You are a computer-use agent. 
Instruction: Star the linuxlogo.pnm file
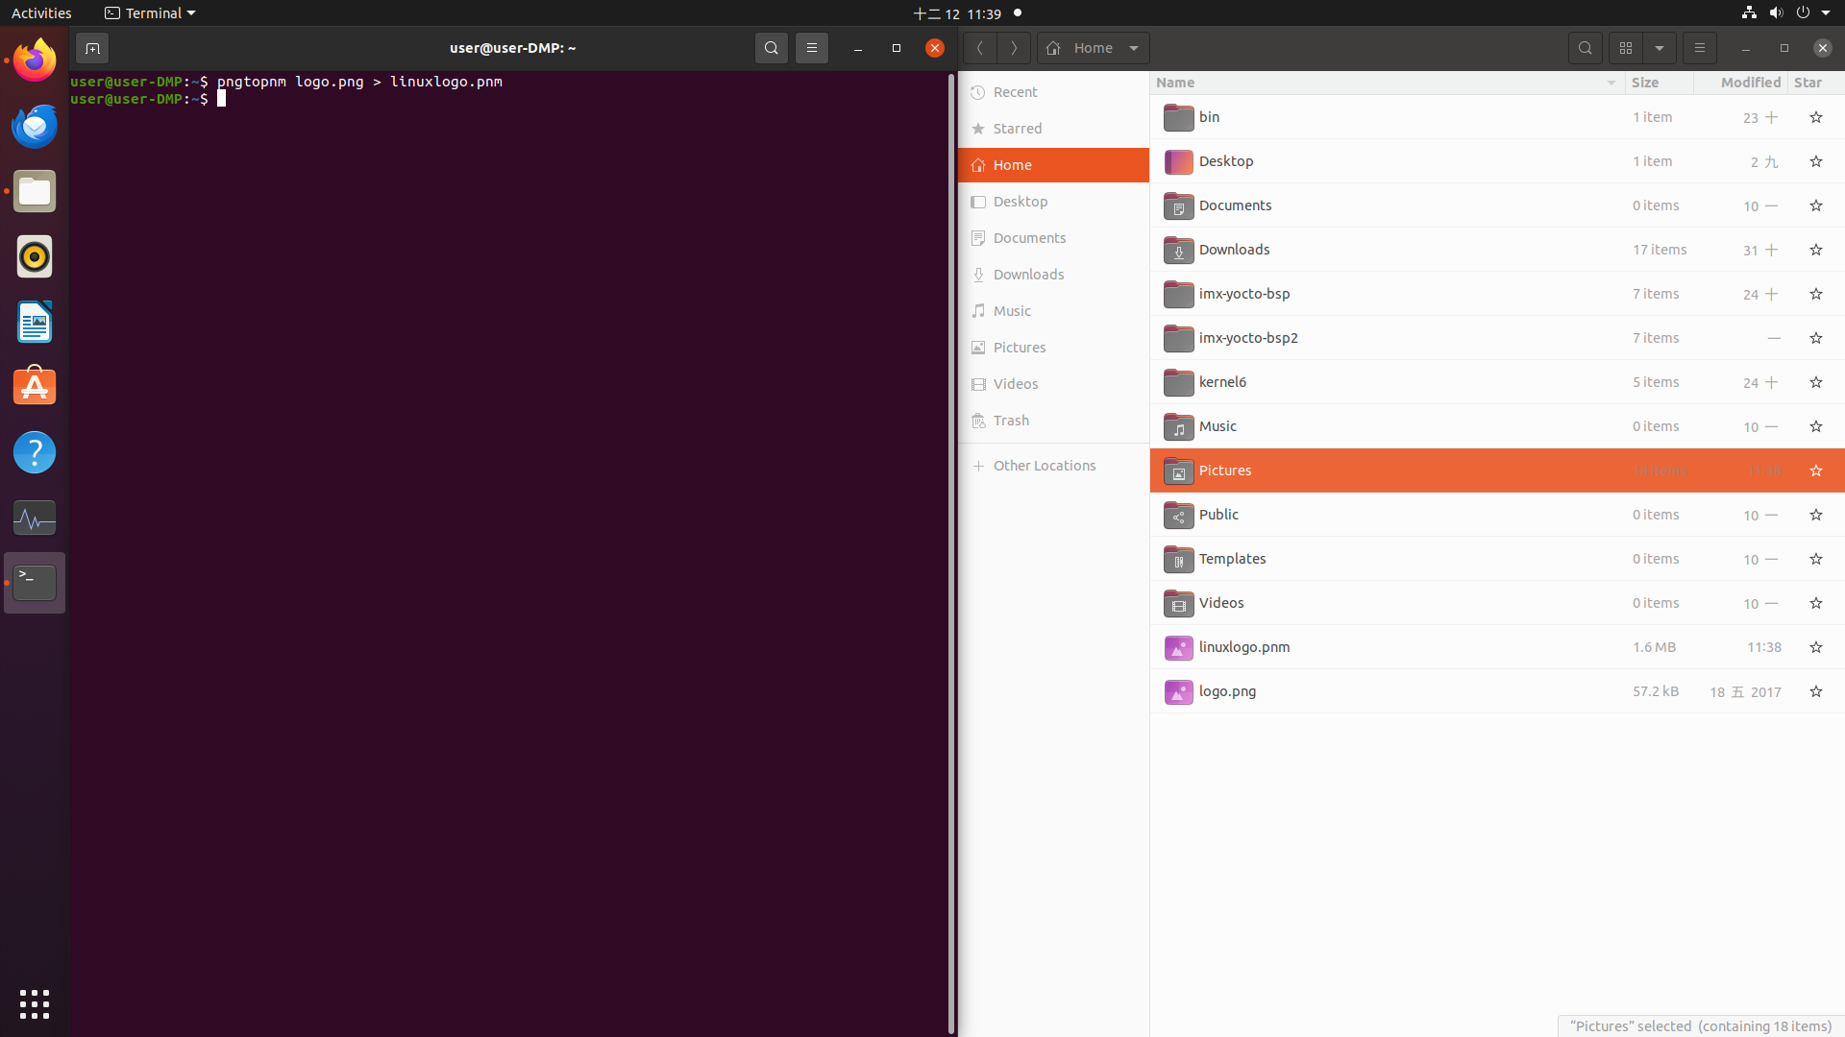(x=1815, y=647)
